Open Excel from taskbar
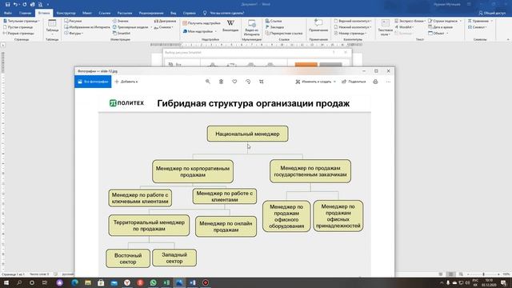512x288 pixels. tap(166, 282)
